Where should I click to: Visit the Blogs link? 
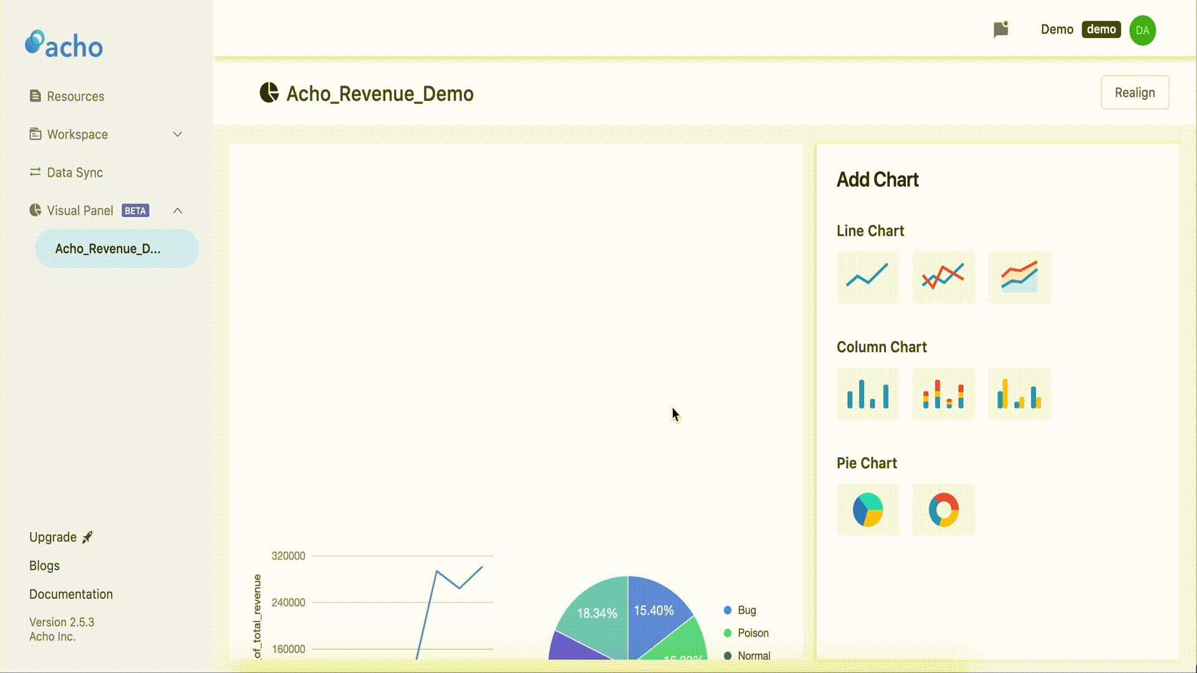click(x=44, y=566)
